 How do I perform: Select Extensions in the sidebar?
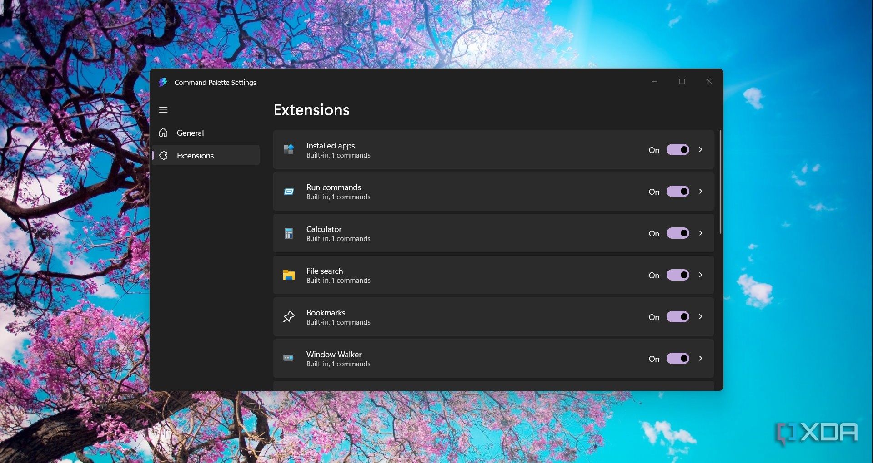pos(195,156)
